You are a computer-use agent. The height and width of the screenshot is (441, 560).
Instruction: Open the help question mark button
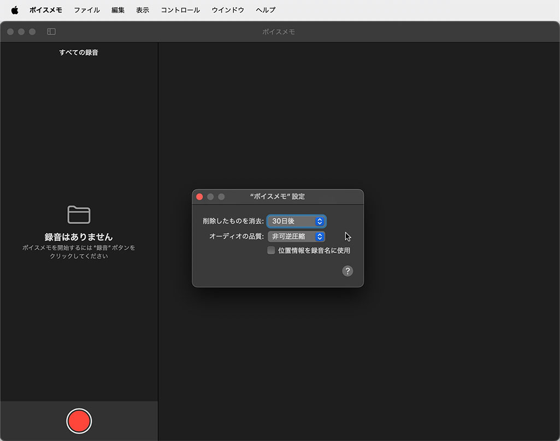point(347,271)
